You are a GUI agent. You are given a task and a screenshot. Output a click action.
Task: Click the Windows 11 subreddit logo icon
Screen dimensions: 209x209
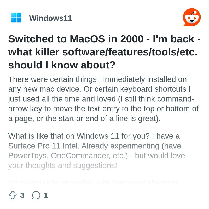tap(16, 18)
